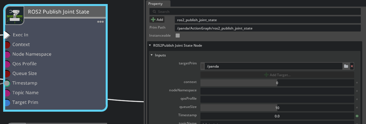
Task: Remove the /panda target with red X
Action: point(352,66)
